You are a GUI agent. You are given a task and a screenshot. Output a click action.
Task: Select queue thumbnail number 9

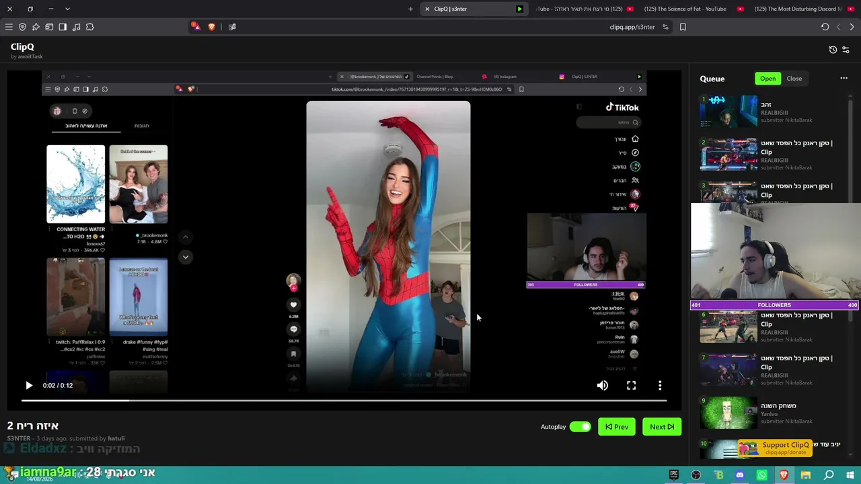pos(728,413)
